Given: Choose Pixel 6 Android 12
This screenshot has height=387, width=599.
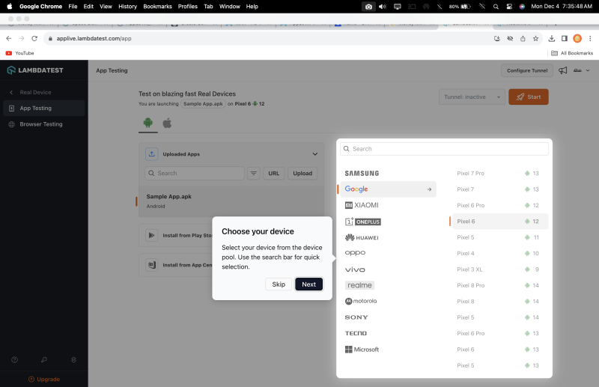Looking at the screenshot, I should click(x=500, y=222).
